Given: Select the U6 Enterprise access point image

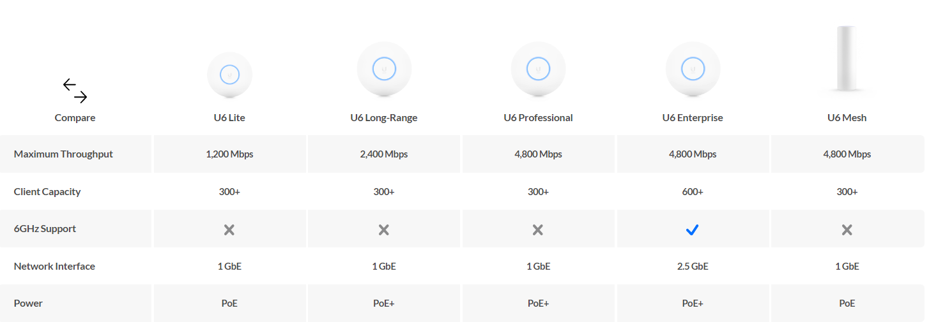Looking at the screenshot, I should click(693, 69).
